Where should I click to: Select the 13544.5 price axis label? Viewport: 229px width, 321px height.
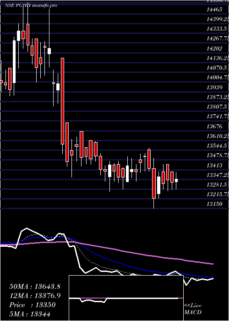click(217, 146)
